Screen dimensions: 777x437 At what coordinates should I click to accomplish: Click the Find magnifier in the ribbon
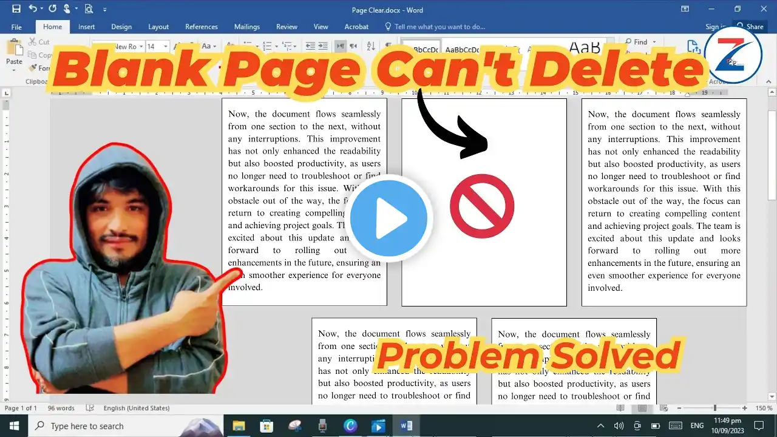627,42
